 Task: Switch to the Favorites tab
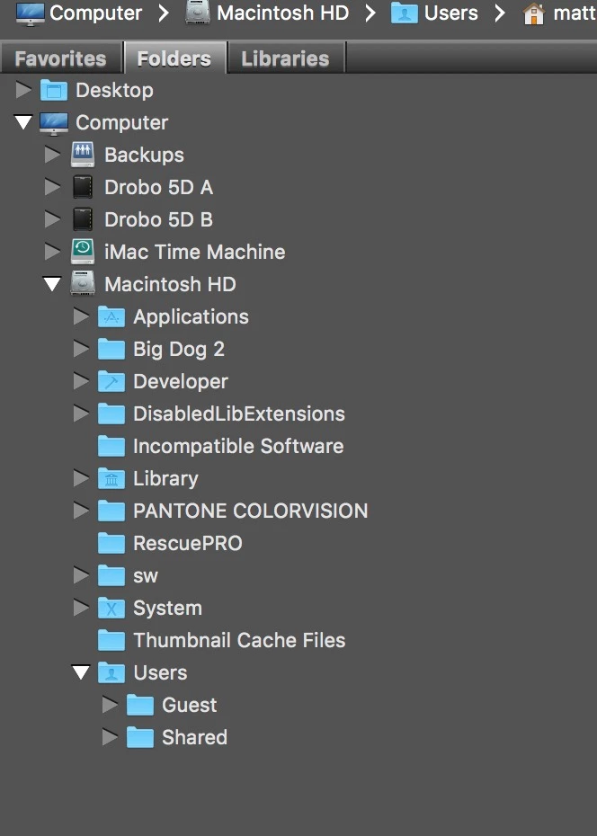pyautogui.click(x=61, y=58)
